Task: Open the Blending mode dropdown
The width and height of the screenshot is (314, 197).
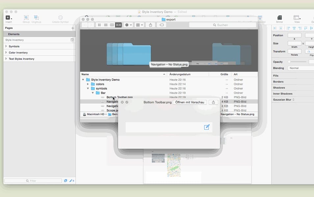Action: (301, 68)
